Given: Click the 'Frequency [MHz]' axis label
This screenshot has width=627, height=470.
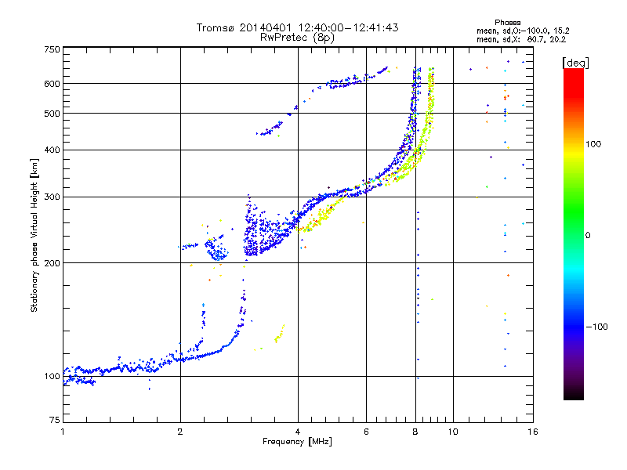Looking at the screenshot, I should click(297, 442).
